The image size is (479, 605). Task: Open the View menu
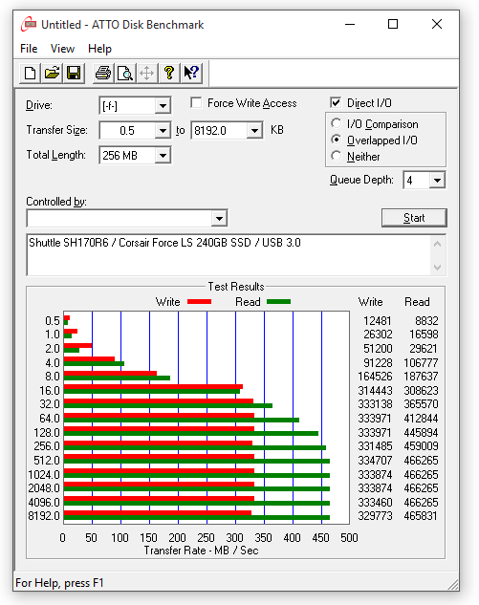62,49
